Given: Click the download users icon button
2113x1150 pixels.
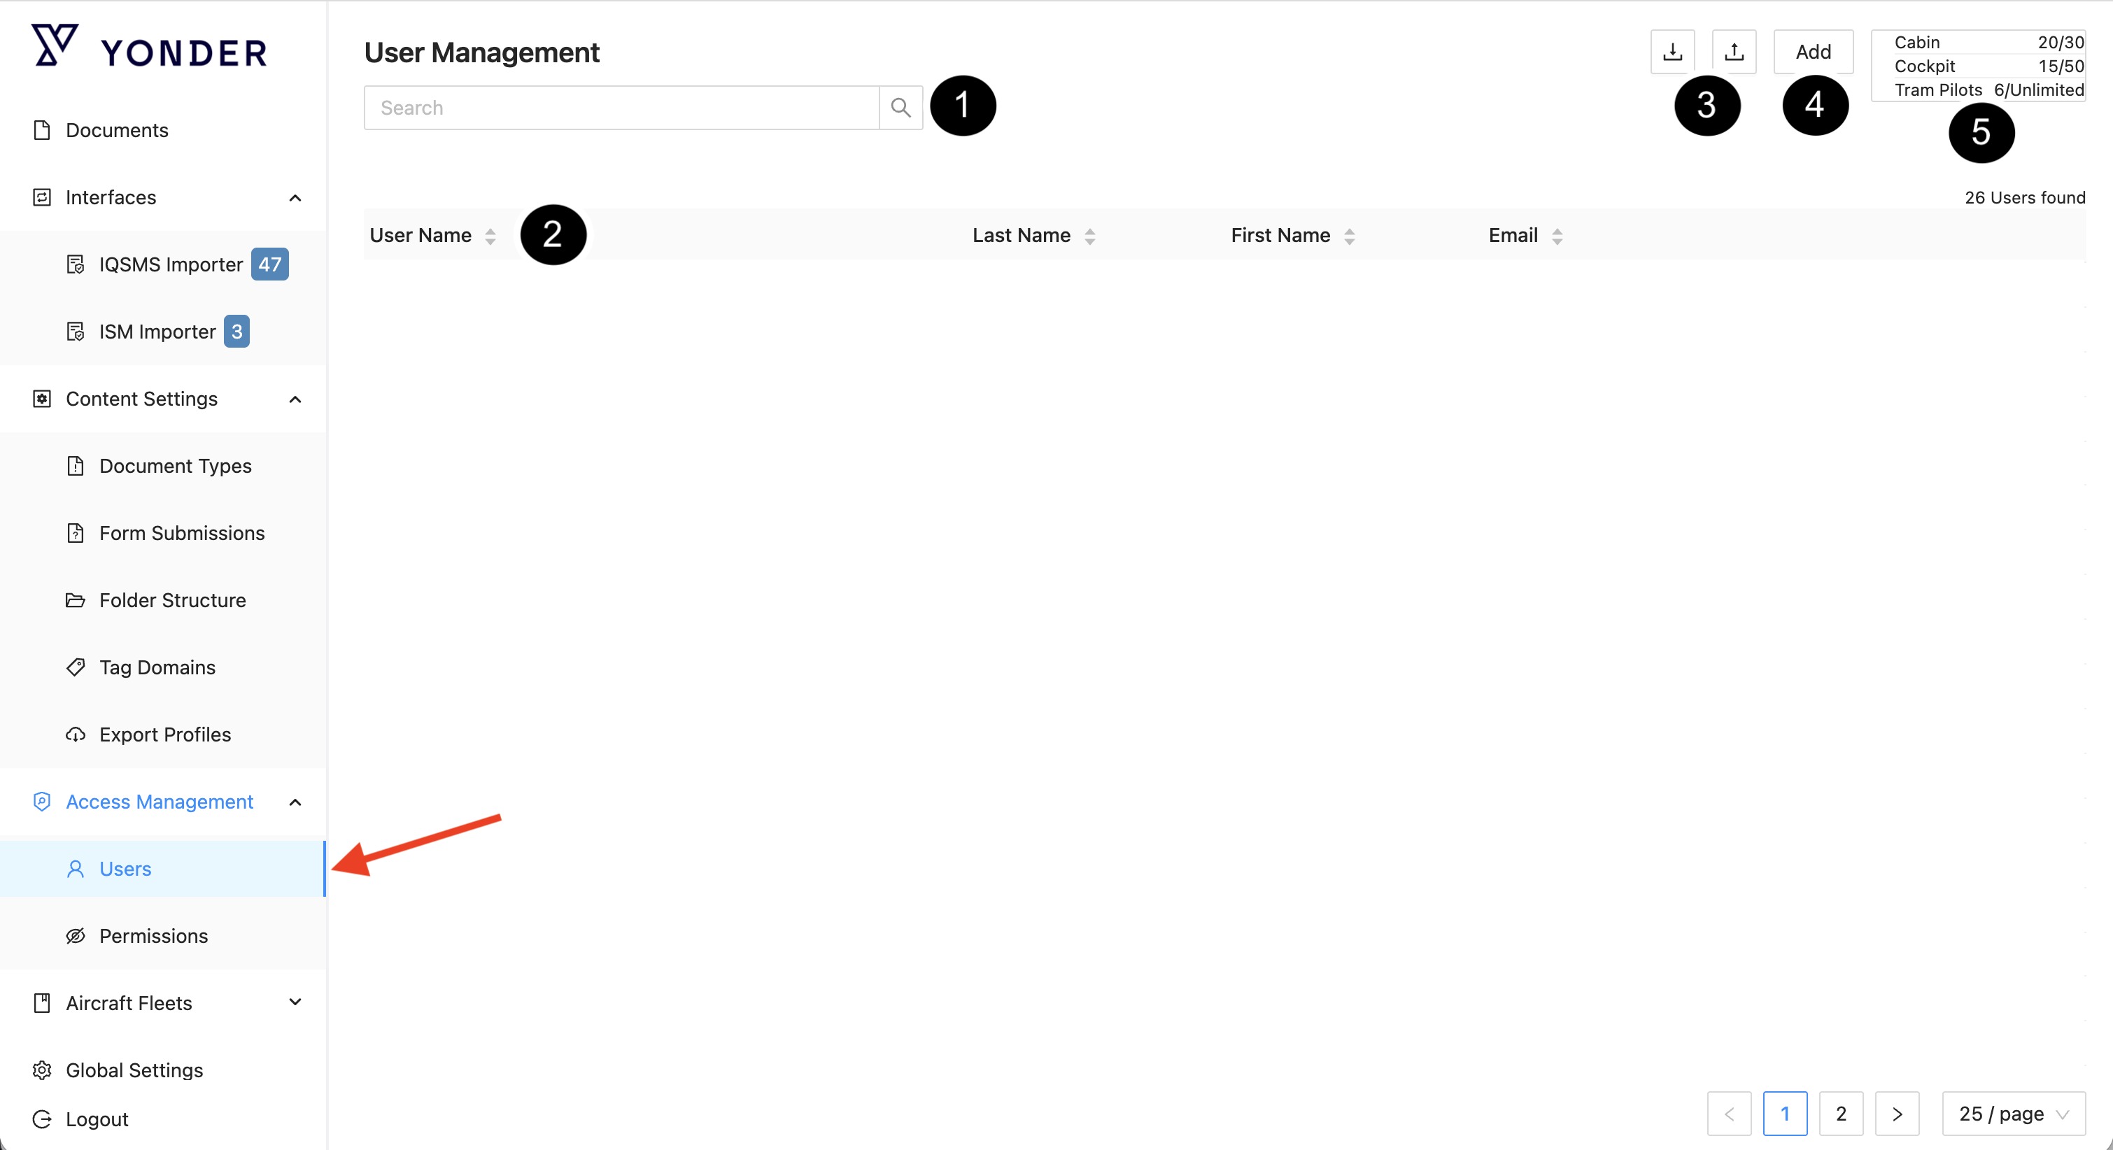Looking at the screenshot, I should (1672, 52).
